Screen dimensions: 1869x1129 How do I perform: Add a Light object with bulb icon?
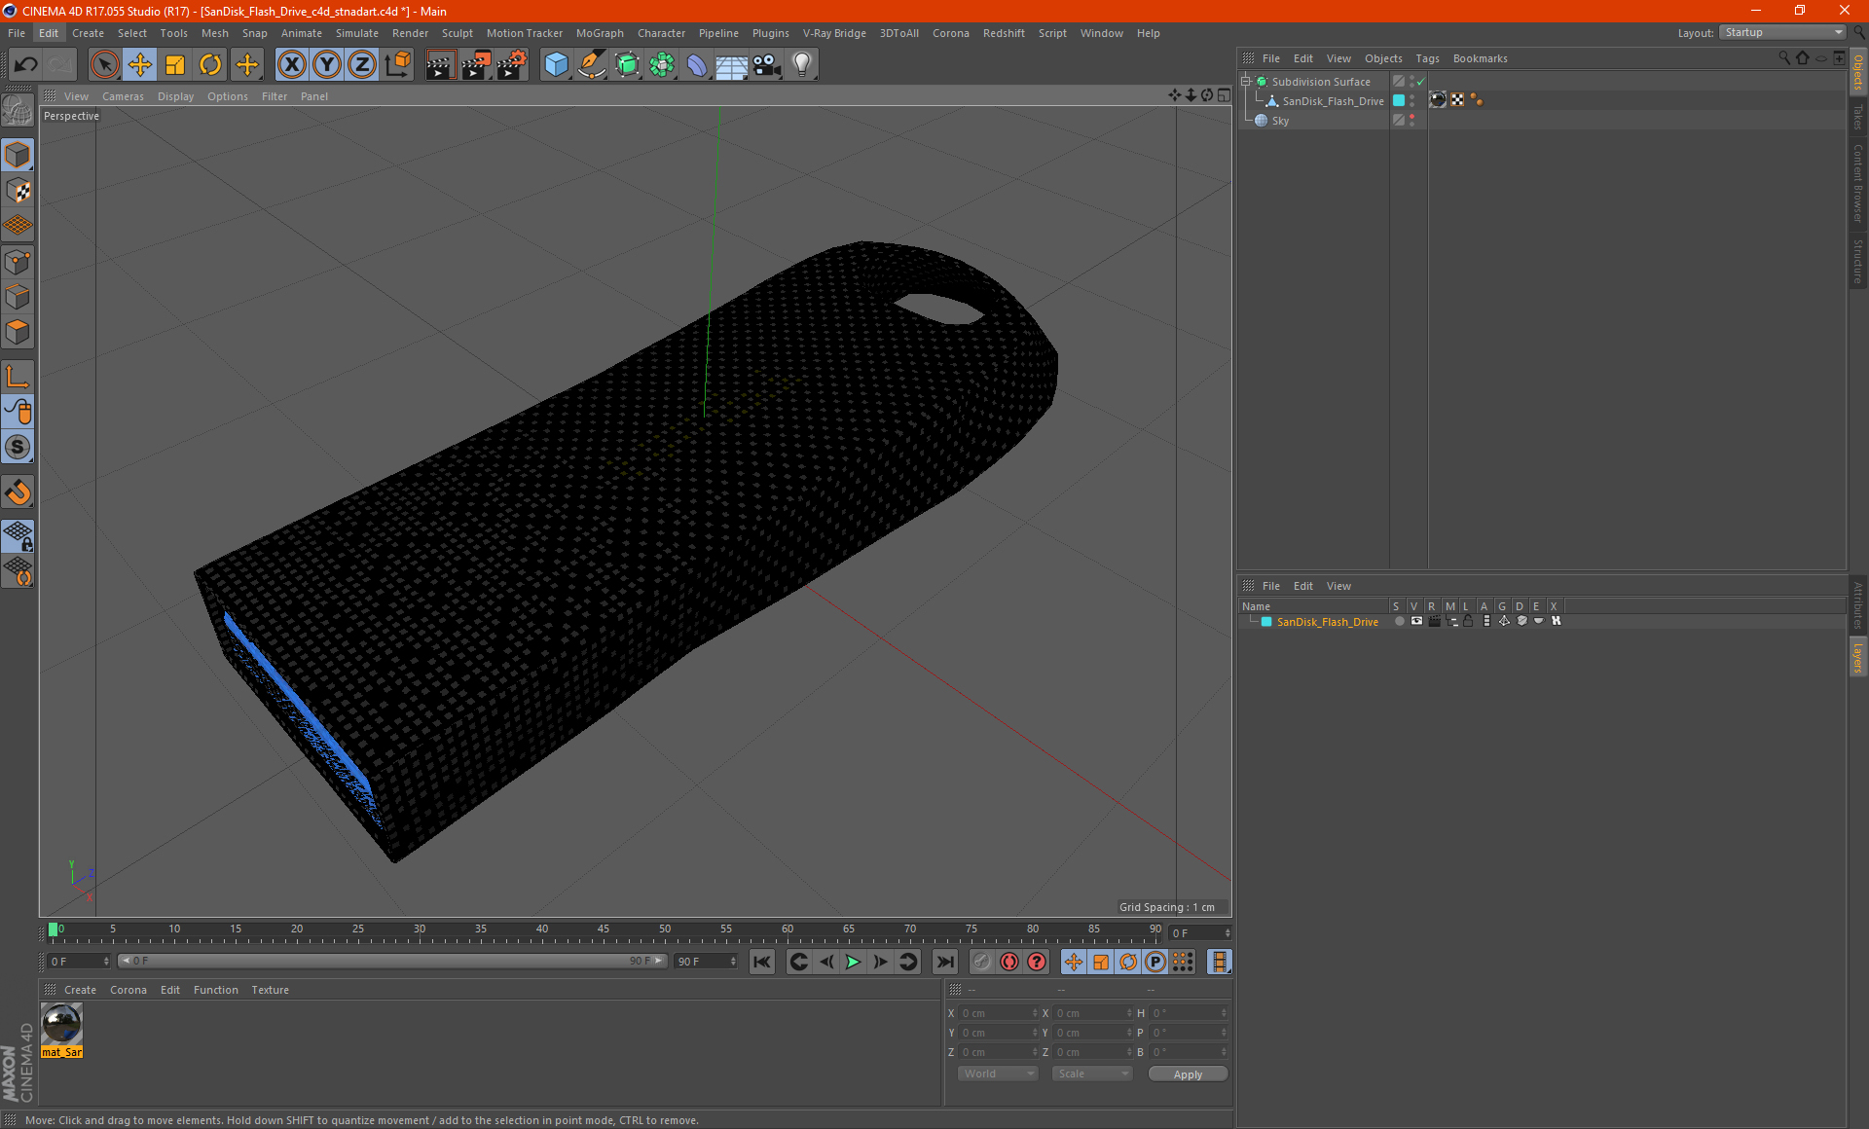[802, 65]
